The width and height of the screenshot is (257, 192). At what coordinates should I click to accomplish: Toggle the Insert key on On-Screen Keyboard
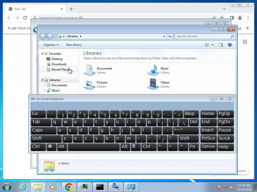209,130
